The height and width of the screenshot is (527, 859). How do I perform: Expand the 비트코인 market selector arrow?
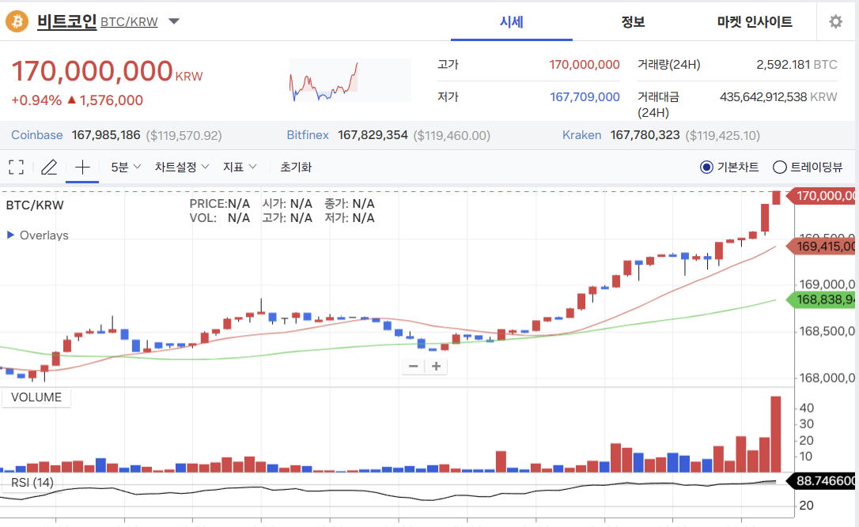point(174,21)
